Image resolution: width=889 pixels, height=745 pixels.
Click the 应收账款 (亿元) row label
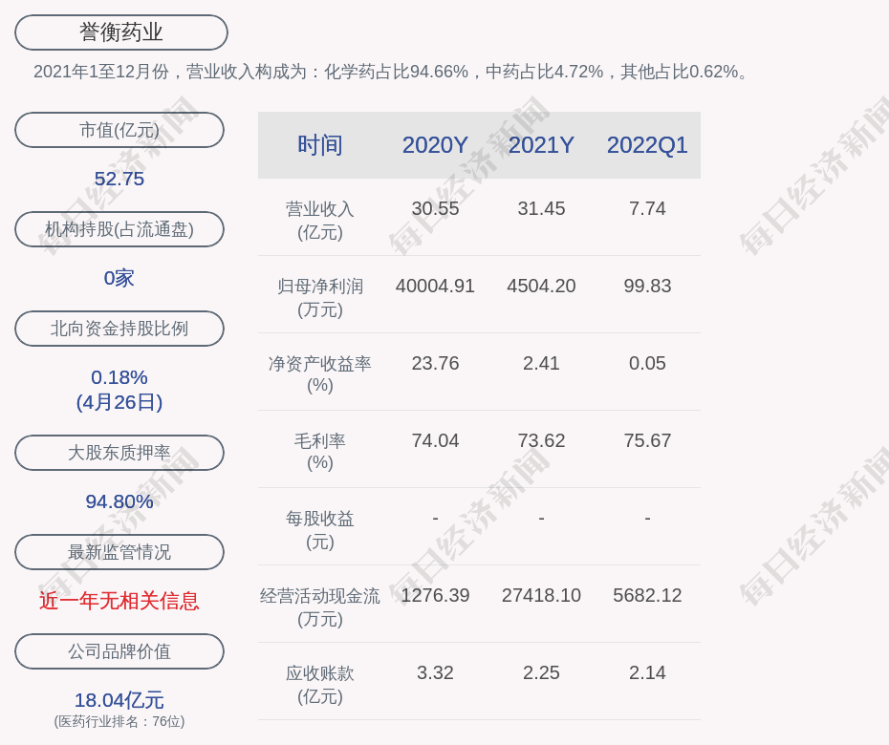pyautogui.click(x=320, y=685)
